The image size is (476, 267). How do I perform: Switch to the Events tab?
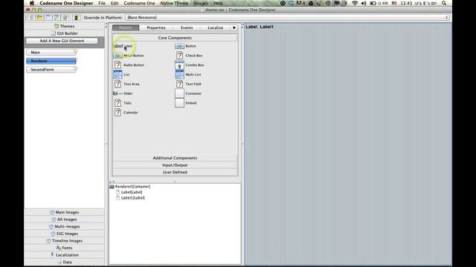(187, 27)
